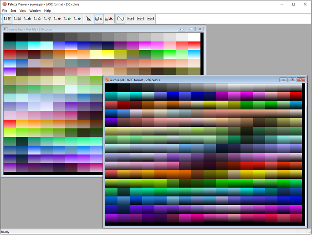Sort palette by hue (RGB circles icon)
This screenshot has width=312, height=235.
27,19
